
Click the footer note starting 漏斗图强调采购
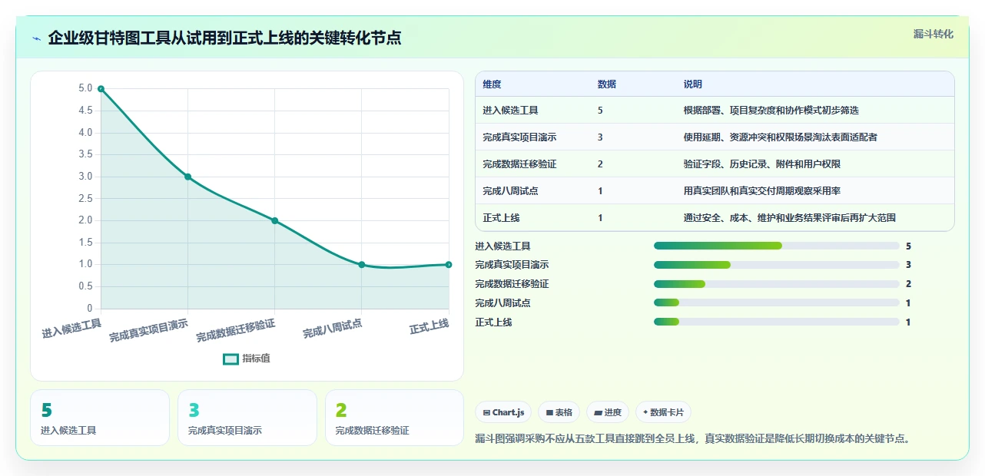coord(693,439)
